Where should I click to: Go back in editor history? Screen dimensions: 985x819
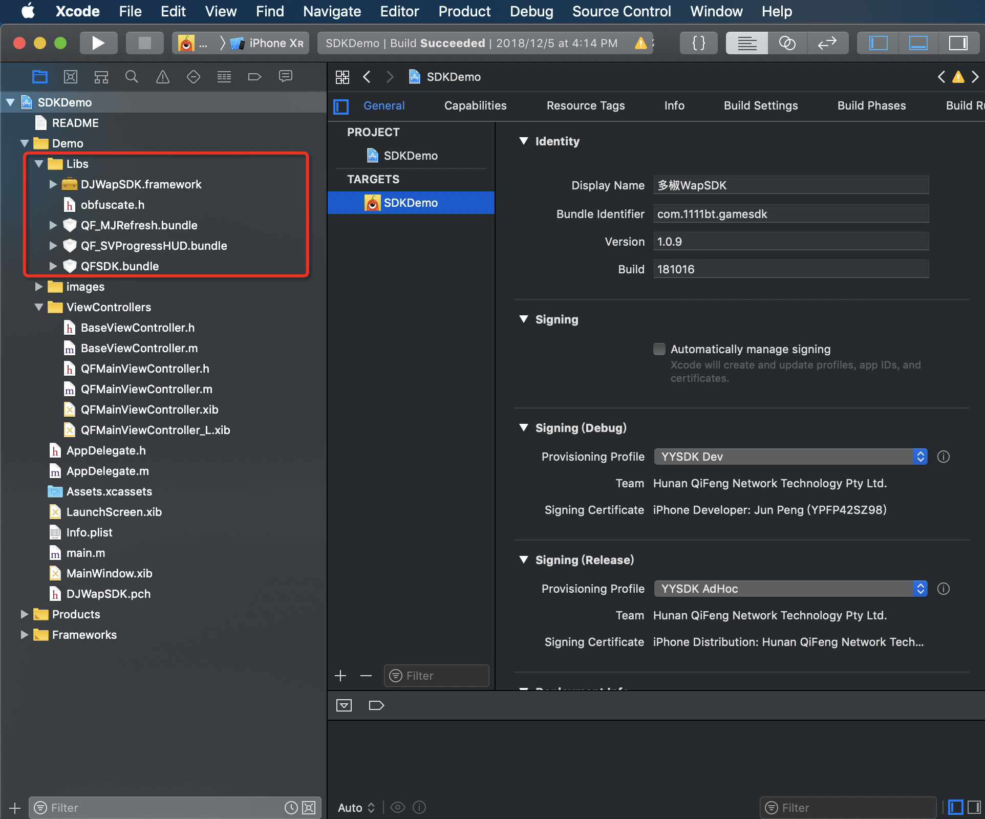(367, 77)
